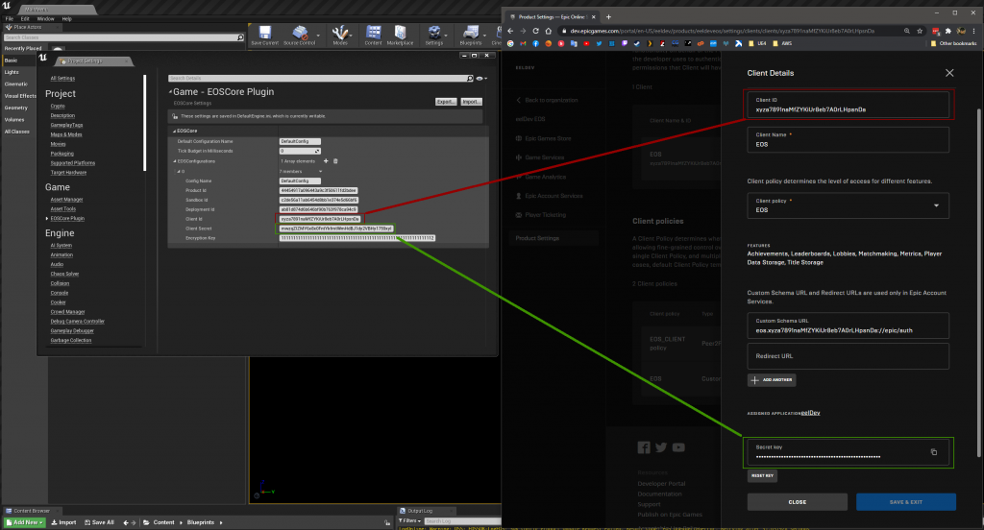Open Modes toolbar icon

tap(340, 33)
